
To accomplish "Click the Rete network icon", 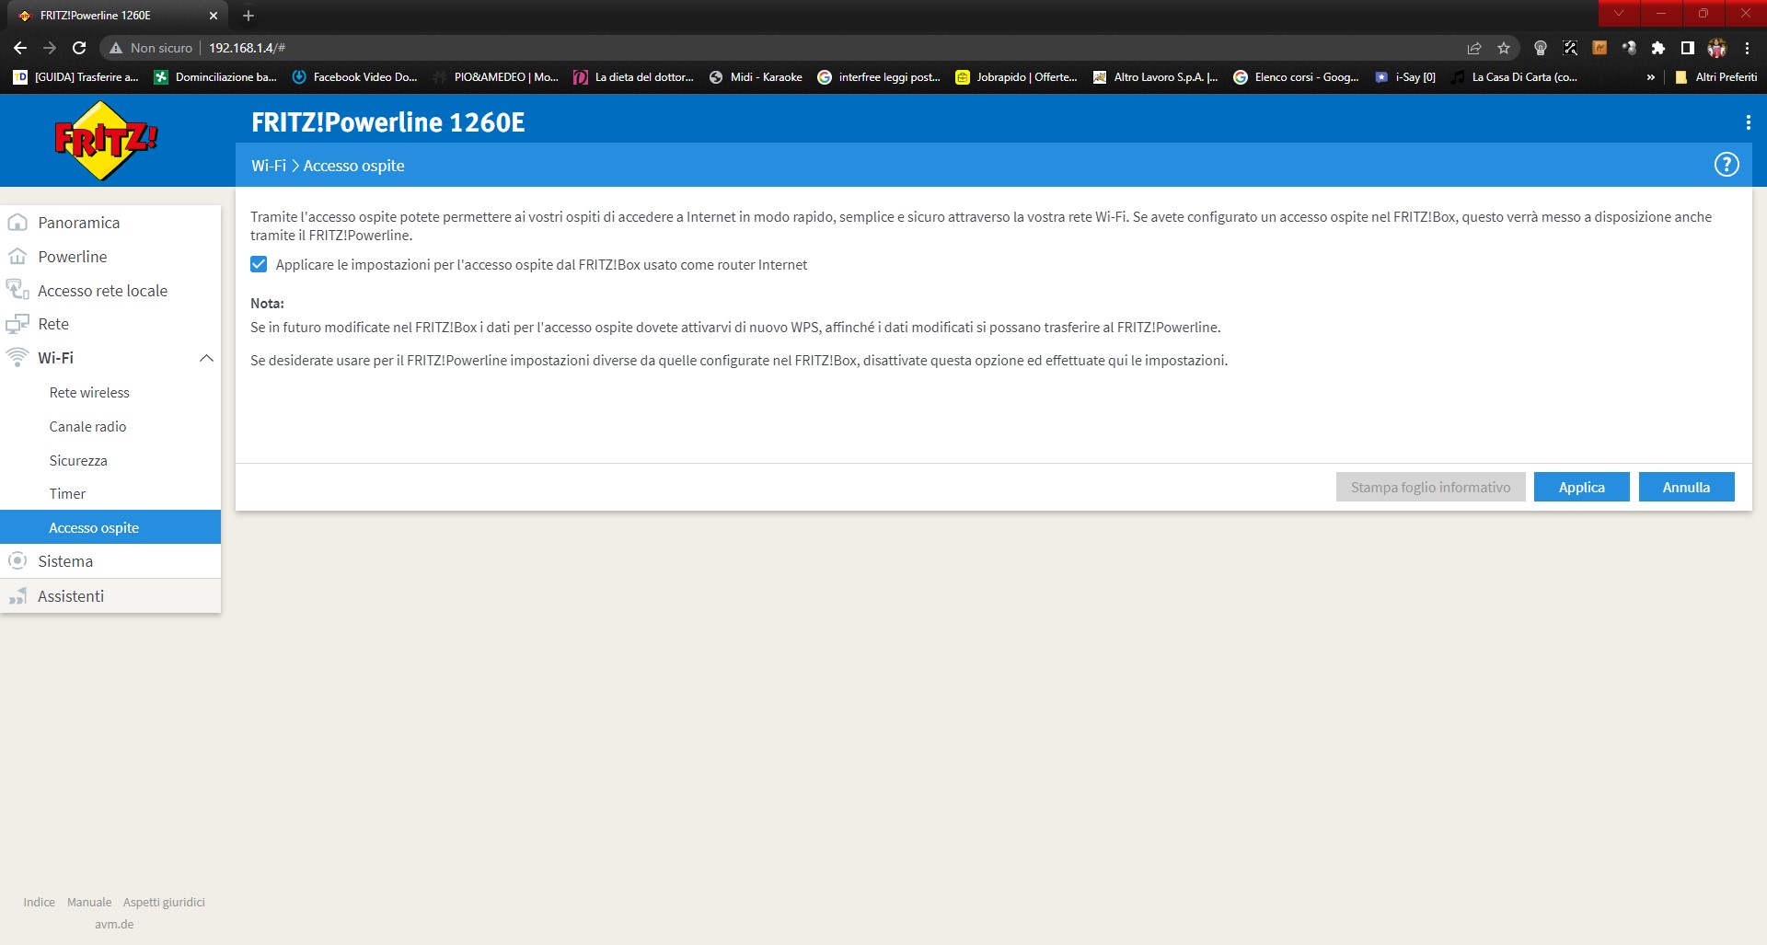I will (17, 324).
